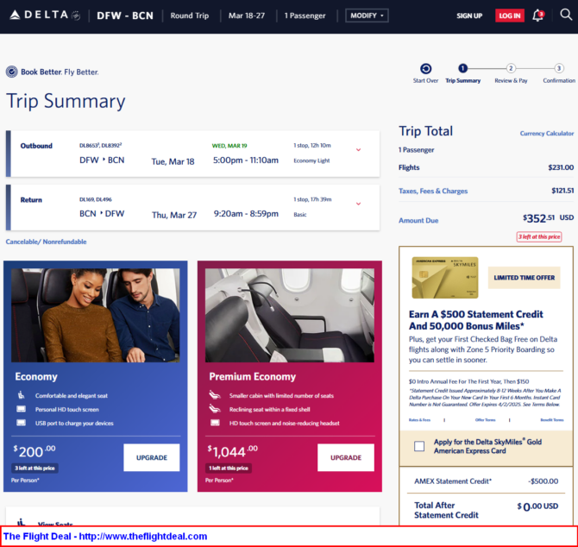Click the 'Round Trip' header text
Image resolution: width=578 pixels, height=547 pixels.
pyautogui.click(x=190, y=16)
